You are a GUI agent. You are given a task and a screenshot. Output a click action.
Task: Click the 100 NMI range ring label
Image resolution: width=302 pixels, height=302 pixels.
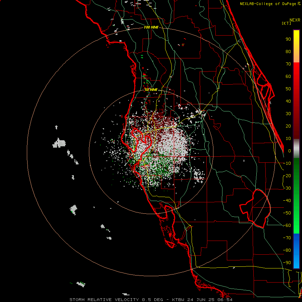tap(151, 28)
